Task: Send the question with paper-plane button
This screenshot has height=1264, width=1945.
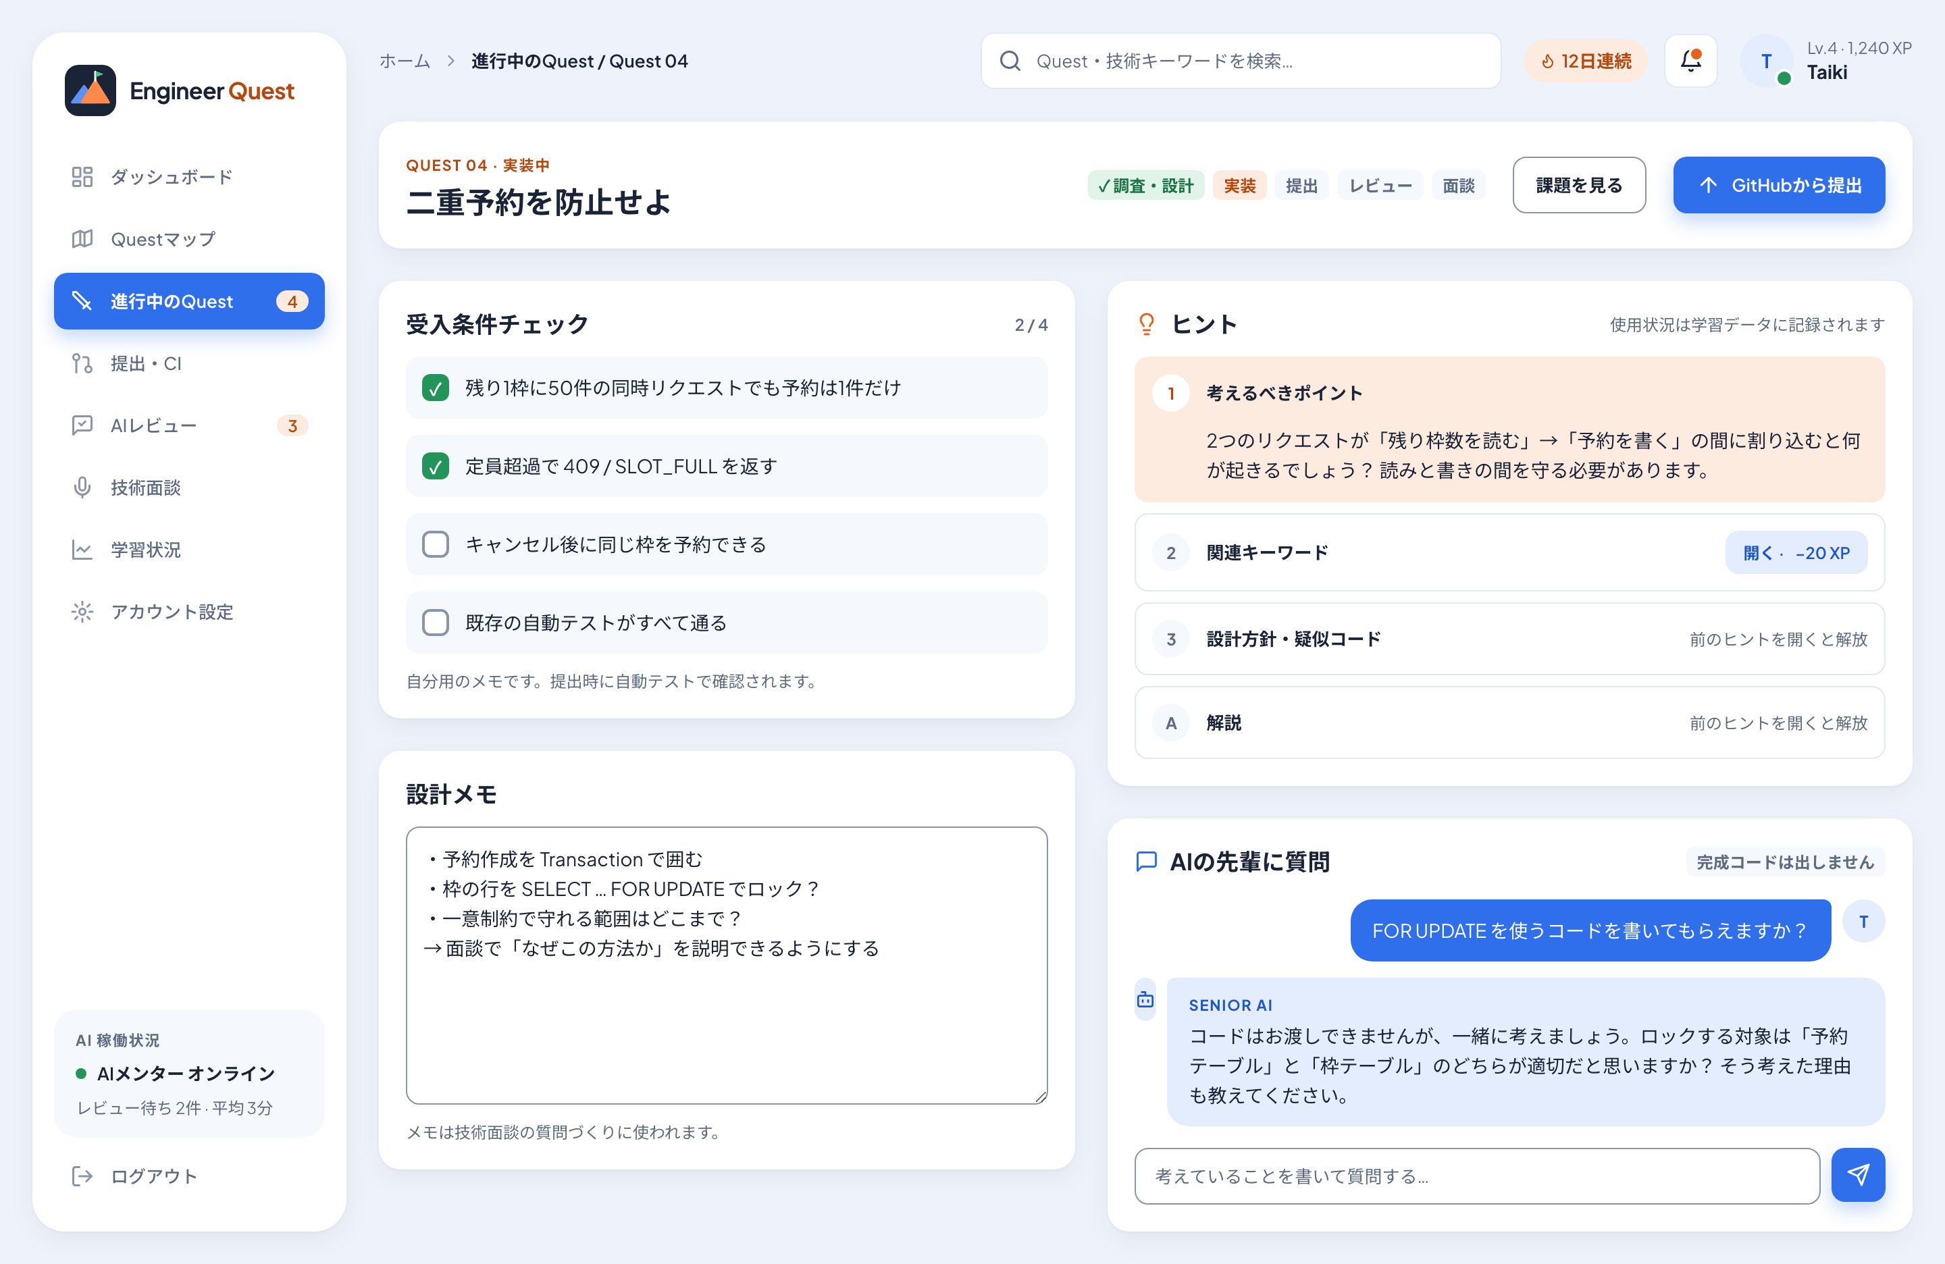Action: coord(1859,1175)
